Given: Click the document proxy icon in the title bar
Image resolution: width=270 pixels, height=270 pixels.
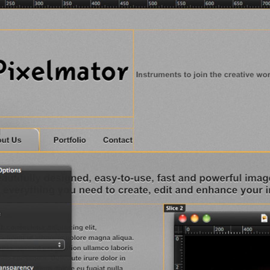Looking at the screenshot, I should click(x=264, y=218).
